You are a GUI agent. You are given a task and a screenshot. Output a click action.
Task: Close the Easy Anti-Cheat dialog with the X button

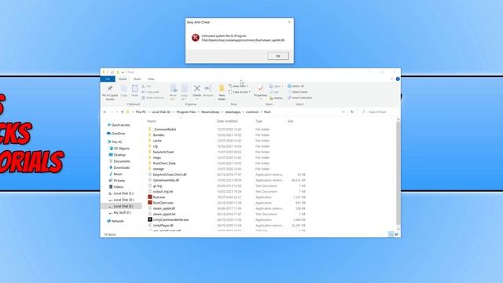click(x=289, y=22)
